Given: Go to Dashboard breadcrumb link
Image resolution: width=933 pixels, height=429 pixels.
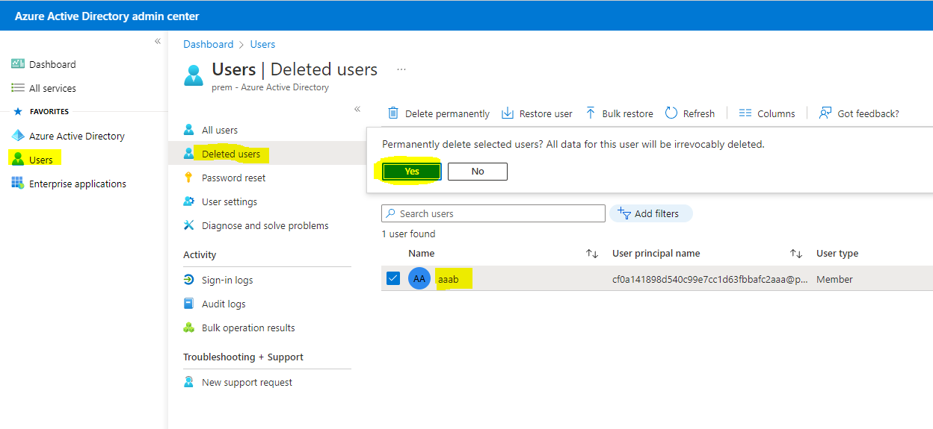Looking at the screenshot, I should pos(209,44).
